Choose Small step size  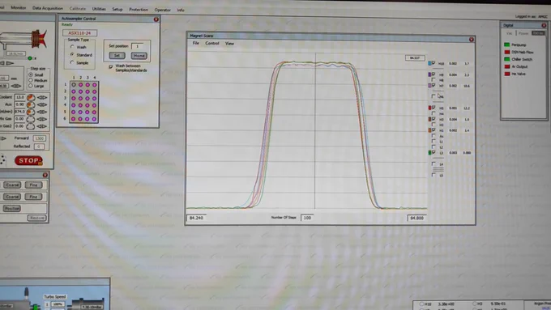(31, 74)
